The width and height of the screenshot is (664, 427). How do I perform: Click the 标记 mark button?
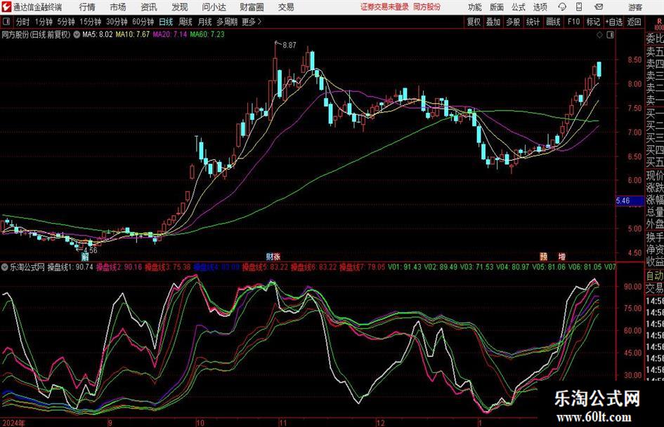(x=593, y=22)
